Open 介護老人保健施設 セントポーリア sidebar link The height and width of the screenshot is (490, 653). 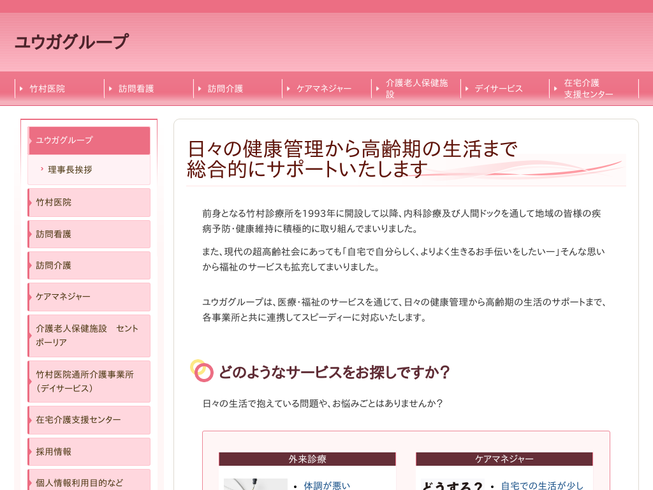(x=89, y=336)
